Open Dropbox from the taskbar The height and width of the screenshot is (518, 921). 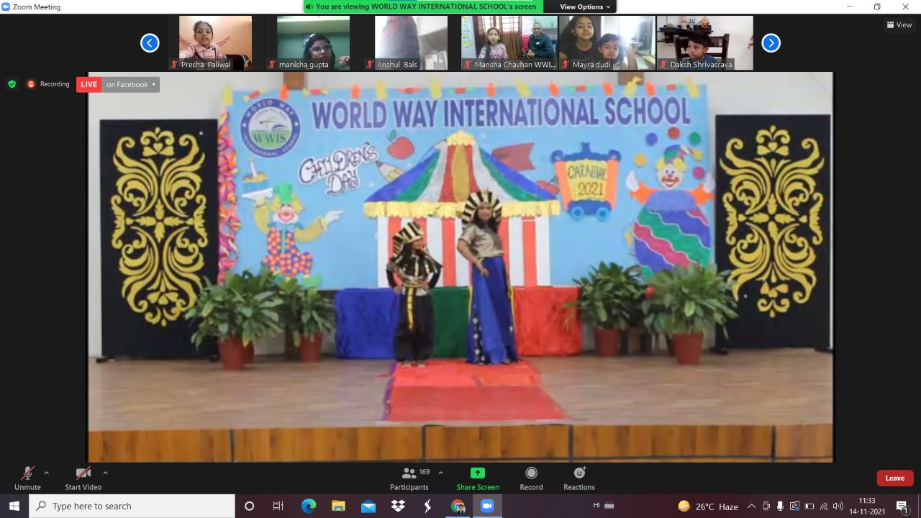click(398, 506)
